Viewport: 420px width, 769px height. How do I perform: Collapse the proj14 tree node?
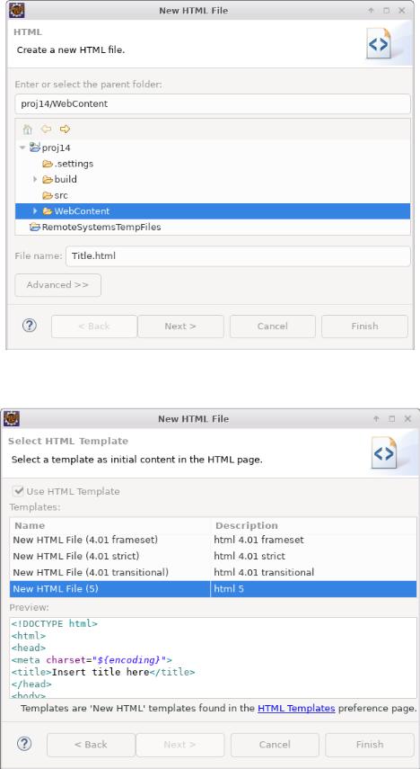click(22, 148)
